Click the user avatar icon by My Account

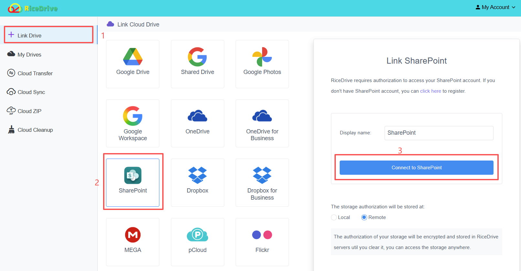coord(478,7)
